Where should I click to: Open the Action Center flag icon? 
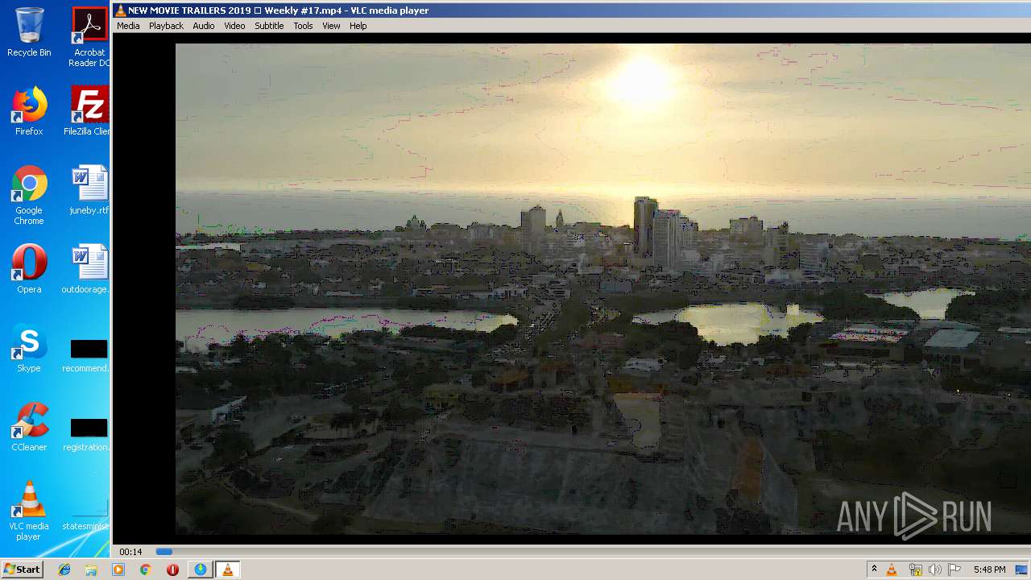[954, 570]
